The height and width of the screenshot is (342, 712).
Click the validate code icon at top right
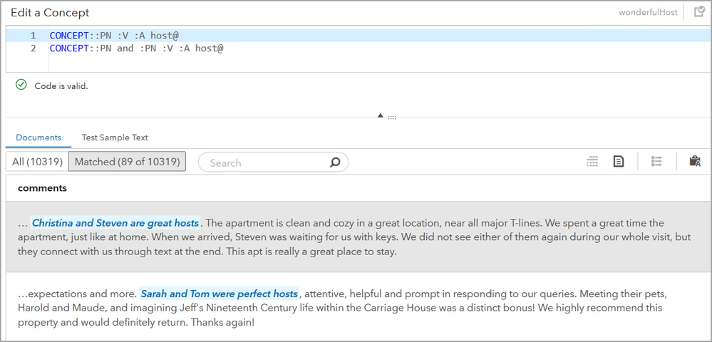point(698,12)
